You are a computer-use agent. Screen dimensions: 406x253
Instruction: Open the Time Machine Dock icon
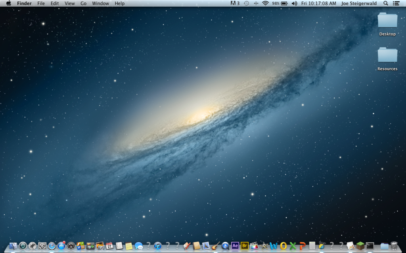(x=23, y=246)
